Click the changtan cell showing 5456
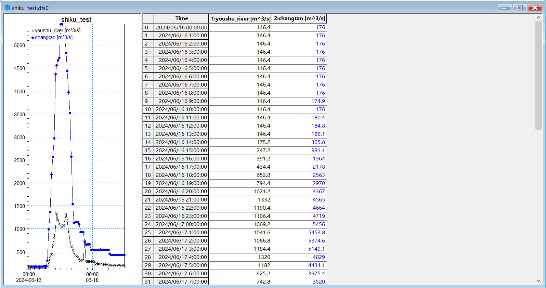The width and height of the screenshot is (546, 288). click(299, 224)
